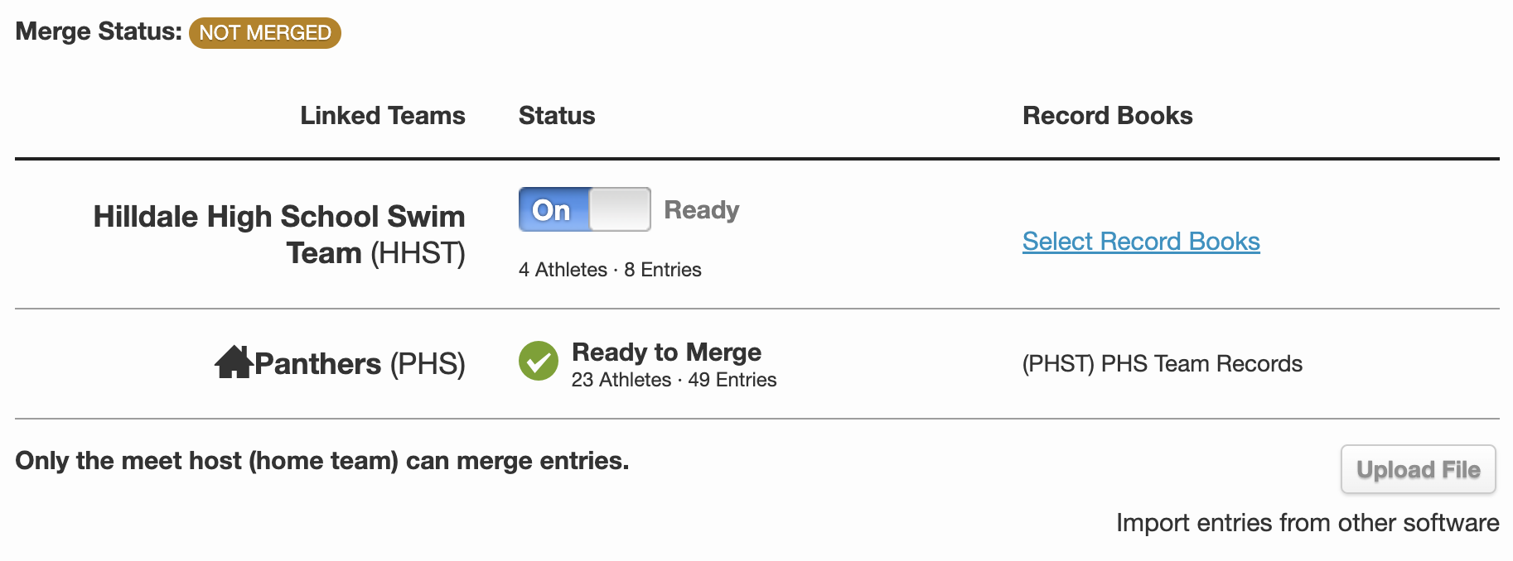Open the Select Record Books link

click(x=1141, y=241)
